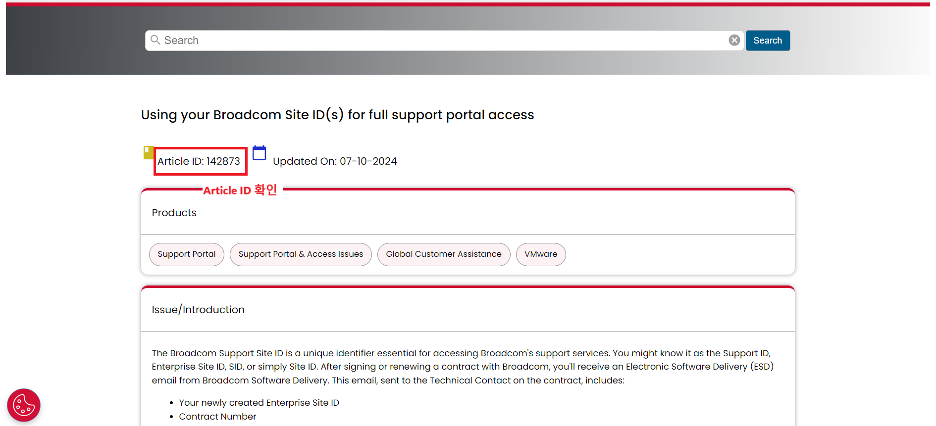Image resolution: width=936 pixels, height=426 pixels.
Task: Open cookie preferences icon
Action: pyautogui.click(x=23, y=405)
